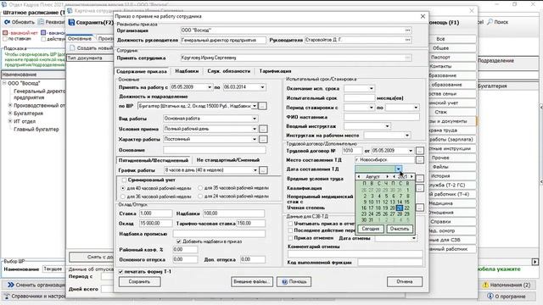The height and width of the screenshot is (305, 543).
Task: Click Основание input field
Action: coord(215,150)
